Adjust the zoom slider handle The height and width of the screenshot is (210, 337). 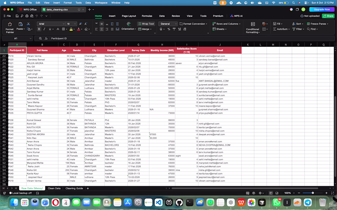click(x=313, y=193)
